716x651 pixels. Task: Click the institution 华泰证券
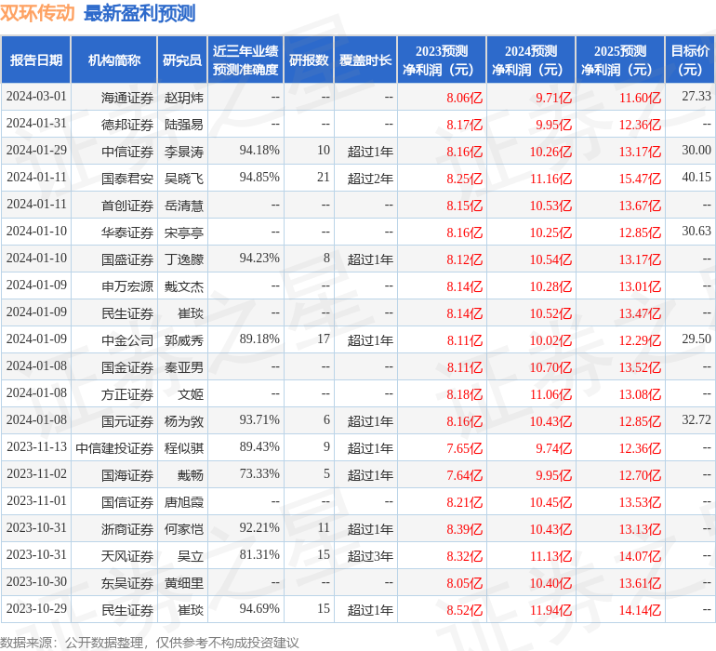(x=127, y=232)
